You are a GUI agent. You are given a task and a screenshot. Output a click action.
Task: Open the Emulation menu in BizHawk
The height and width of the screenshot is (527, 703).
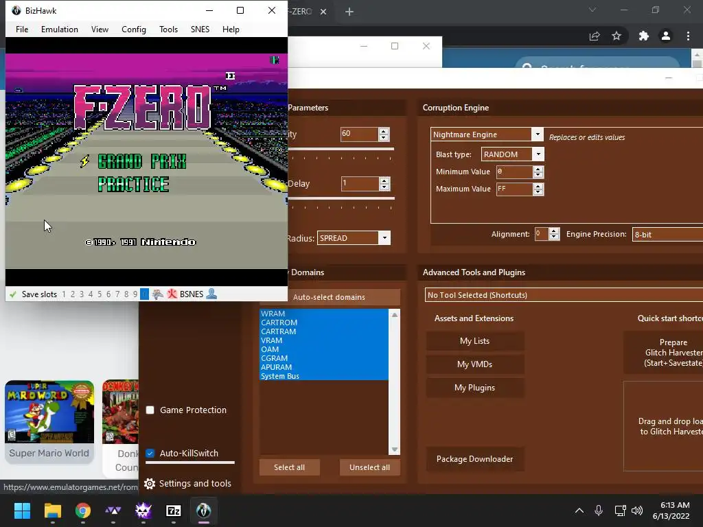[60, 29]
